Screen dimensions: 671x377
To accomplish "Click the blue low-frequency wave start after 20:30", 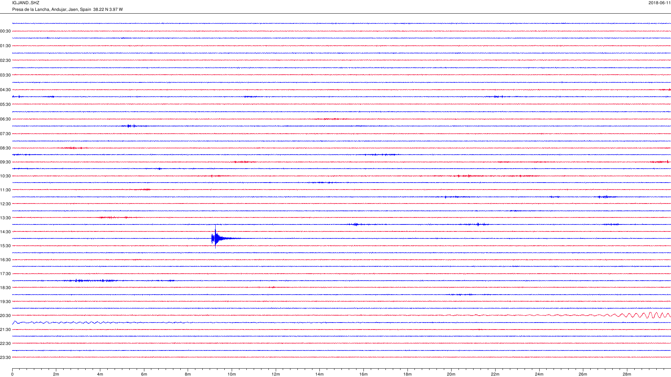I will [15, 322].
